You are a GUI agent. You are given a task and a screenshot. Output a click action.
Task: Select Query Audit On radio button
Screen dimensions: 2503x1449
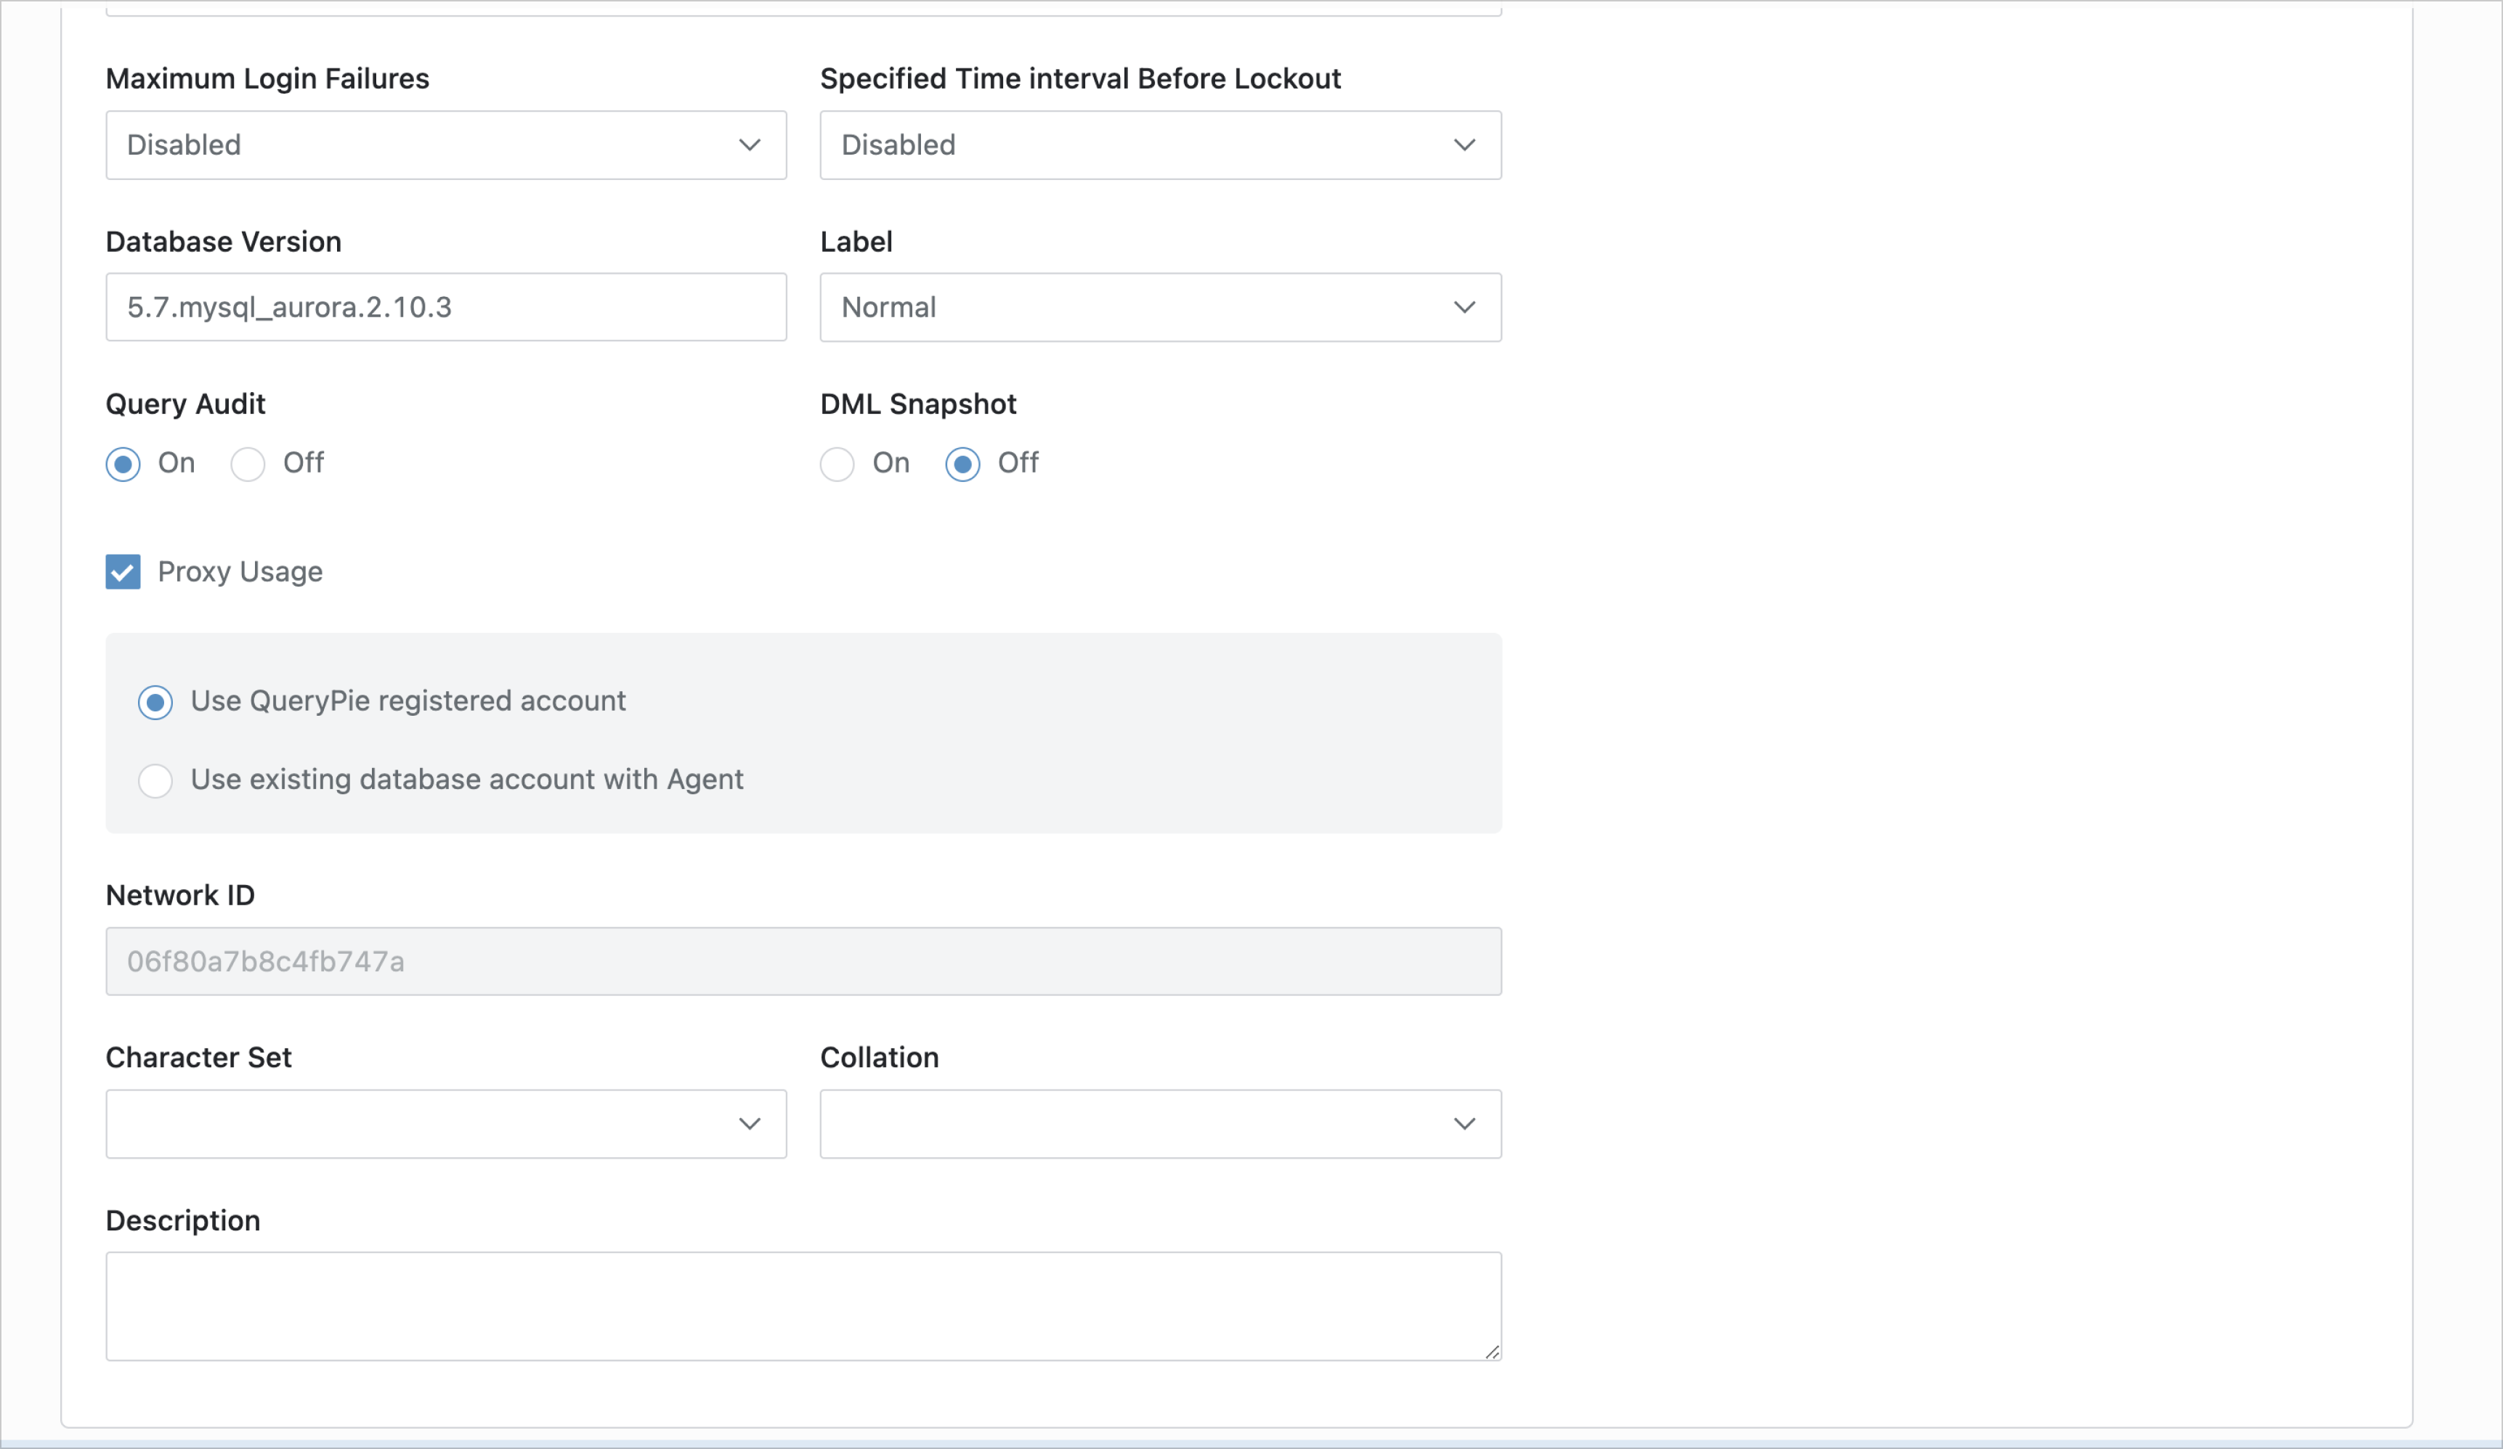(x=123, y=463)
